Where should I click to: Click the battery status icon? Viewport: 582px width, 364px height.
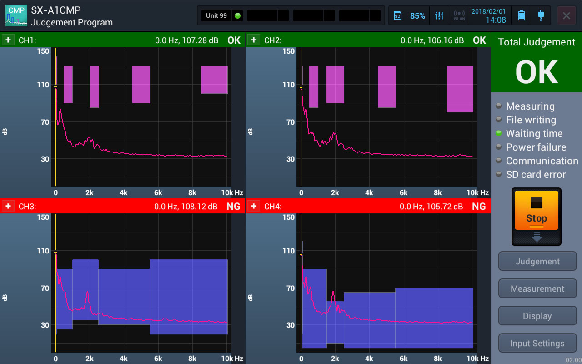522,16
